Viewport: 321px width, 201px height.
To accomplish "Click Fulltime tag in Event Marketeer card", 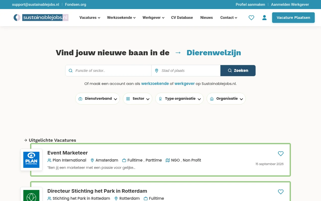I will click(135, 160).
